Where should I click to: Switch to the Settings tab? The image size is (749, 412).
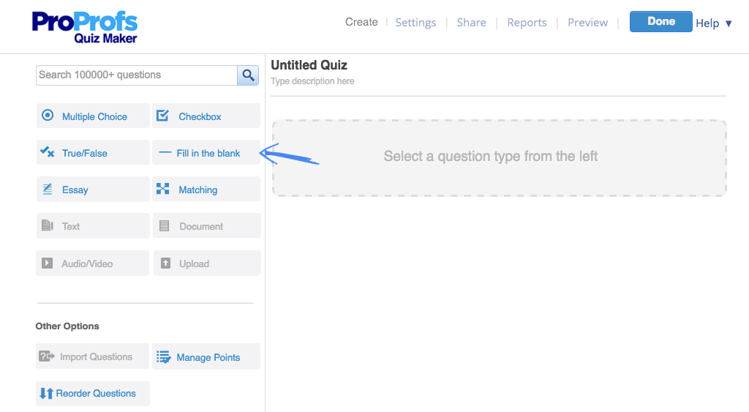[x=415, y=23]
